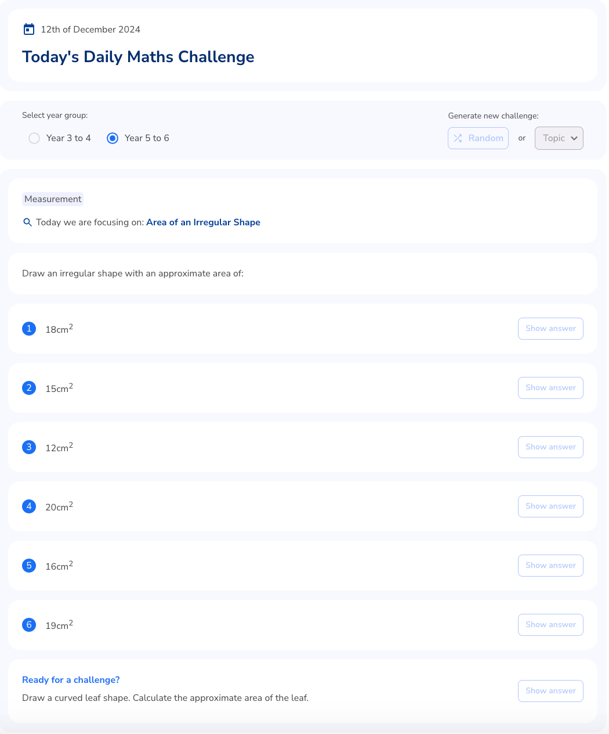This screenshot has height=734, width=609.
Task: Click the shuffle icon in Random button
Action: click(458, 138)
